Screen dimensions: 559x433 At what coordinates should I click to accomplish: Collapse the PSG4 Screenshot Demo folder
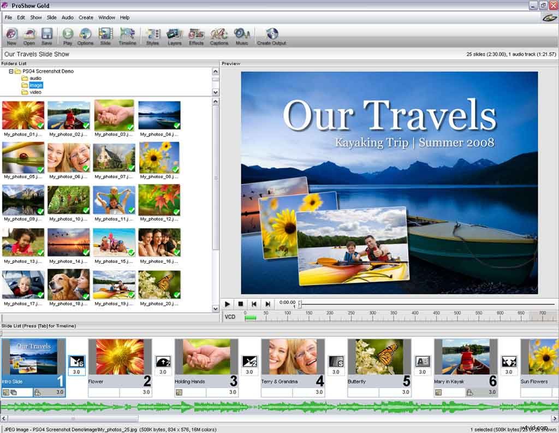12,71
